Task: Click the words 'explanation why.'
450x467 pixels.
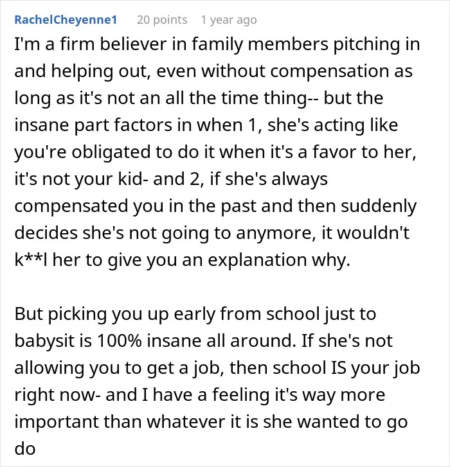Action: (x=279, y=260)
